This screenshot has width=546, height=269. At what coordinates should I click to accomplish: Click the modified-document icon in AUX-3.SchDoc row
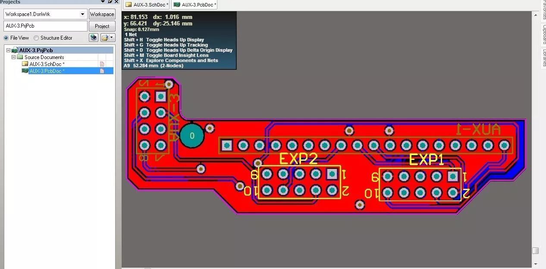pos(102,64)
